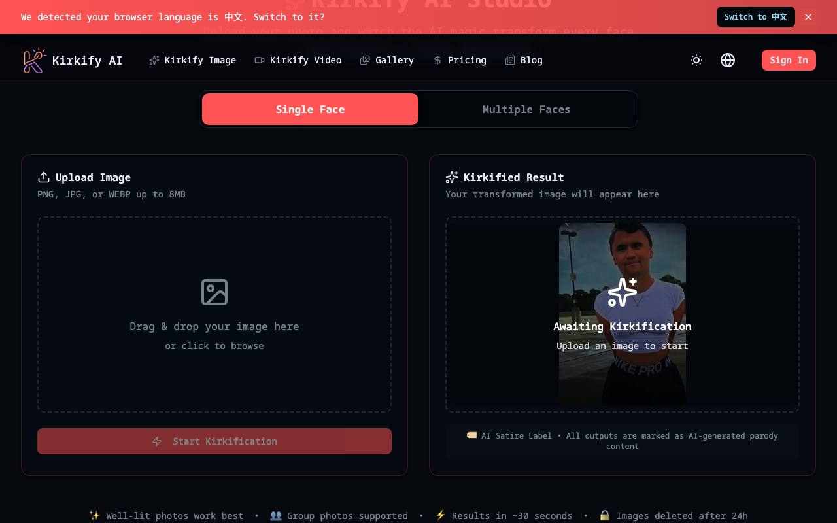
Task: Open the language globe selector
Action: pyautogui.click(x=728, y=60)
